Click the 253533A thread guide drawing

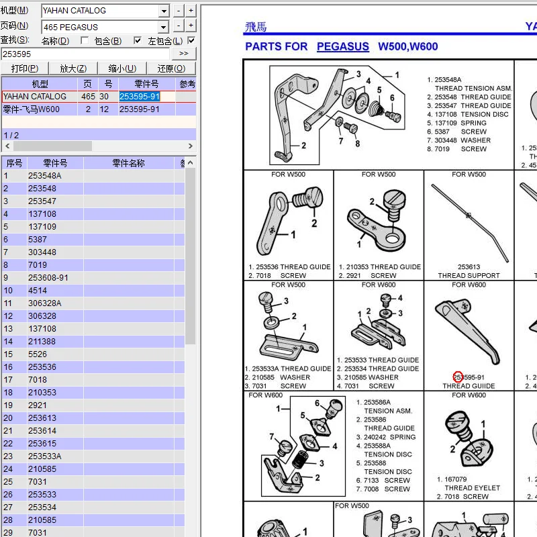[289, 327]
